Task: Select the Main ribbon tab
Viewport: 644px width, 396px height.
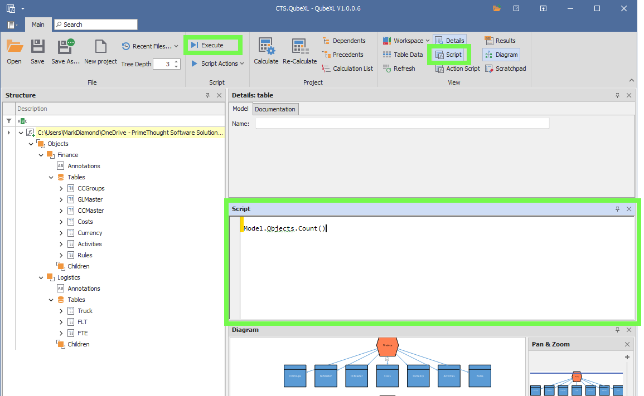Action: click(x=38, y=25)
